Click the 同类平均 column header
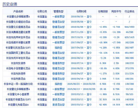This screenshot has height=110, width=138. (x=116, y=11)
